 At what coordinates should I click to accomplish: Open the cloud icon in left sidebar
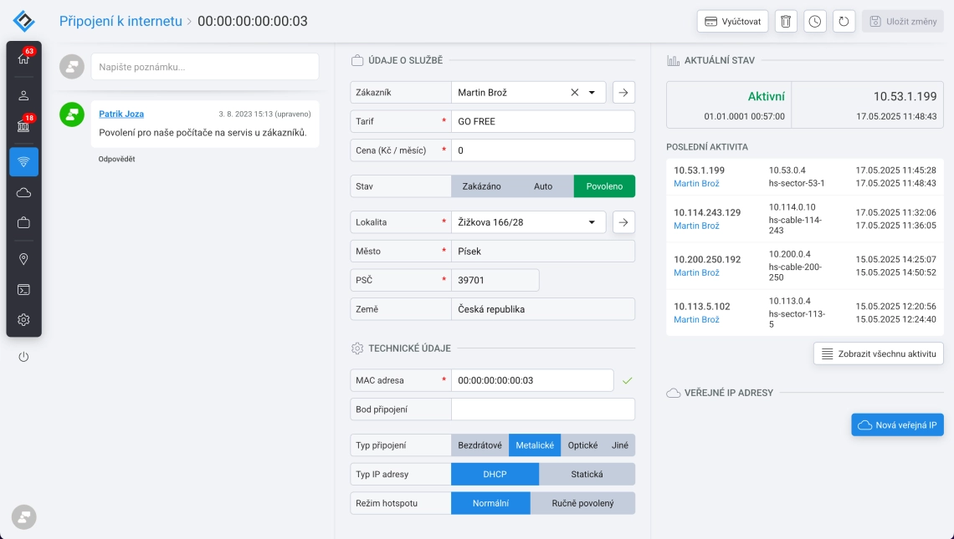pyautogui.click(x=23, y=193)
